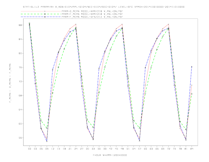Click x-axis forecast hour label 81
The width and height of the screenshot is (209, 162).
tap(186, 149)
